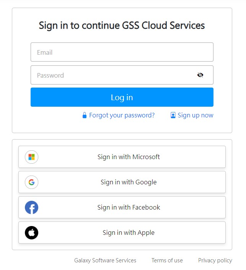
Task: Select Sign in with Facebook
Action: [129, 207]
